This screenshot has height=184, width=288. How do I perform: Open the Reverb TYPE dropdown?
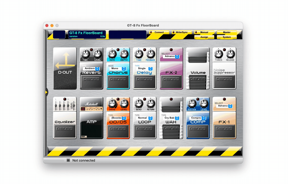pos(91,68)
